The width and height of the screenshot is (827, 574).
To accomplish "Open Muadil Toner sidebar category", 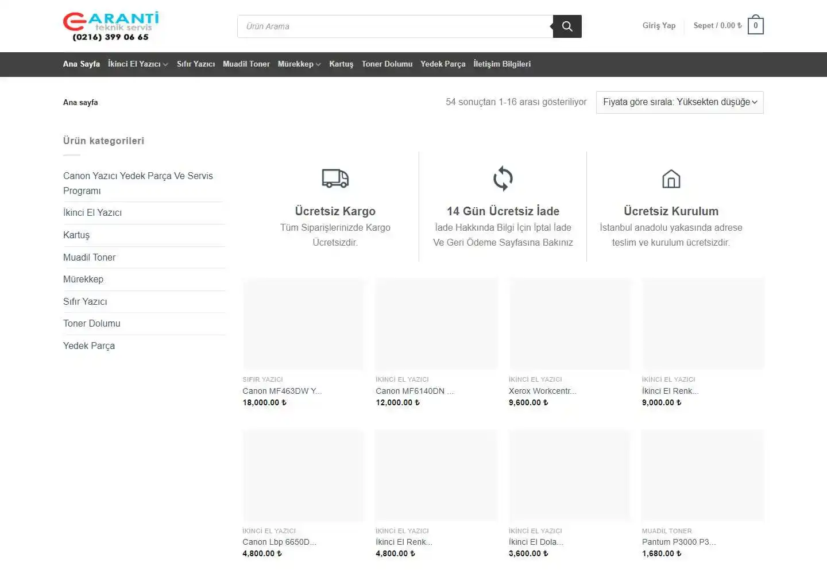I will [90, 257].
